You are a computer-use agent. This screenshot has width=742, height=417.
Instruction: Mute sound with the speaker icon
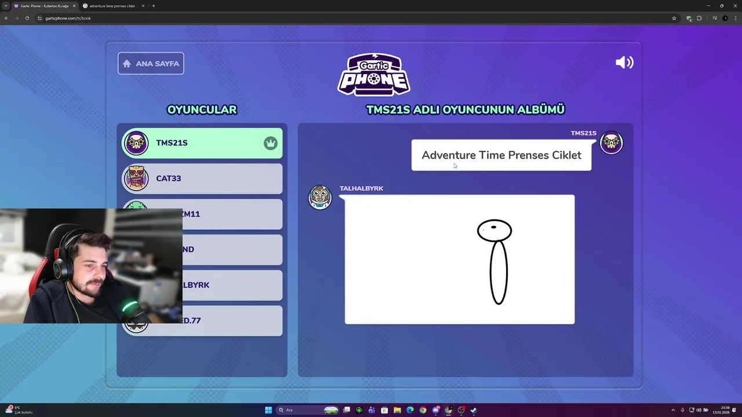624,63
